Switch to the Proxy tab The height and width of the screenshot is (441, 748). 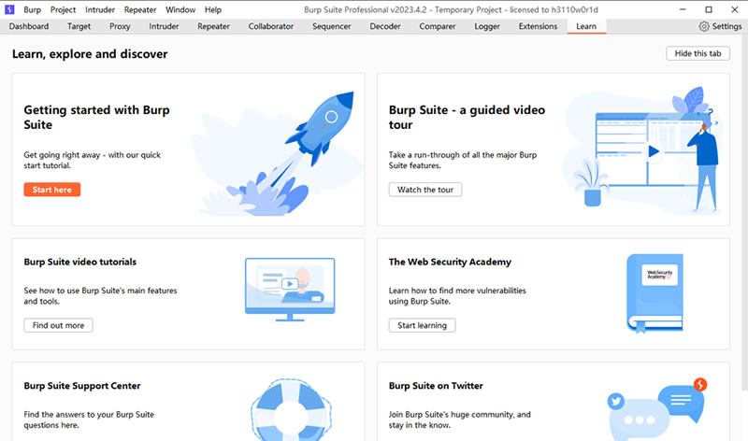point(120,26)
